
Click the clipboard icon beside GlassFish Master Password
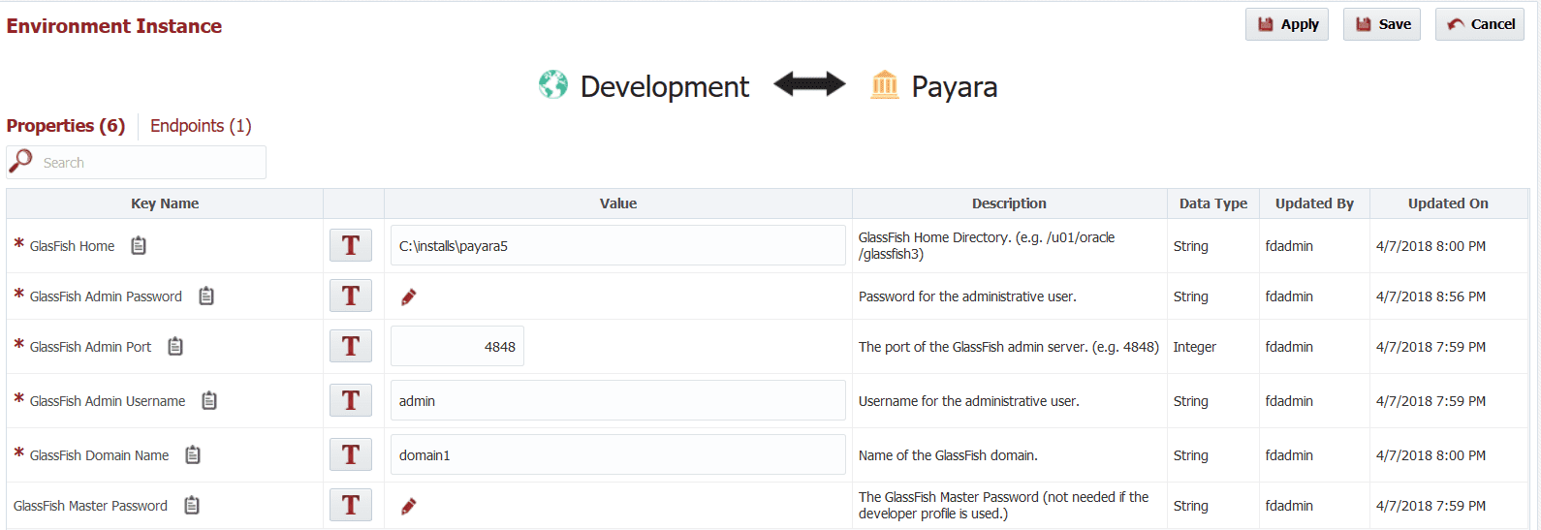pyautogui.click(x=192, y=506)
